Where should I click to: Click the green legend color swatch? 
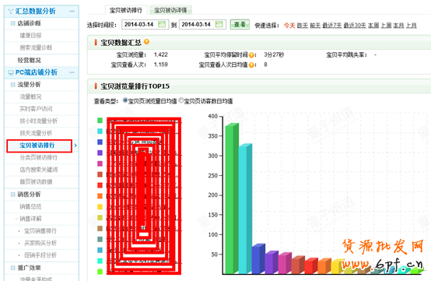[100, 120]
